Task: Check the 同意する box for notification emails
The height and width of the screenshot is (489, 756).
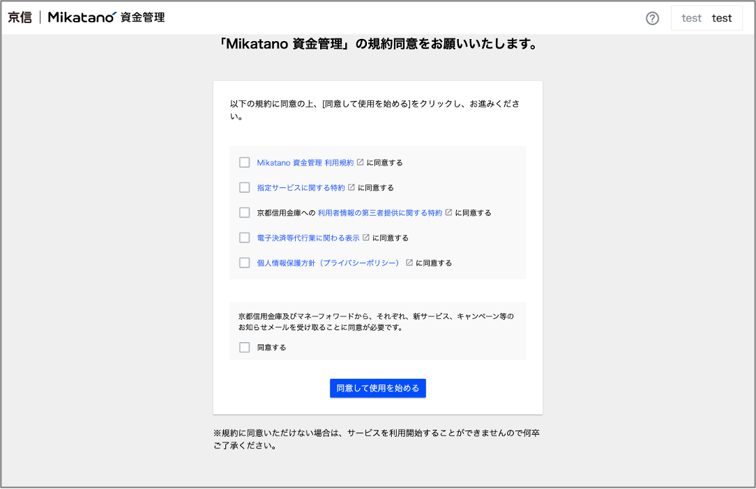Action: pos(245,348)
